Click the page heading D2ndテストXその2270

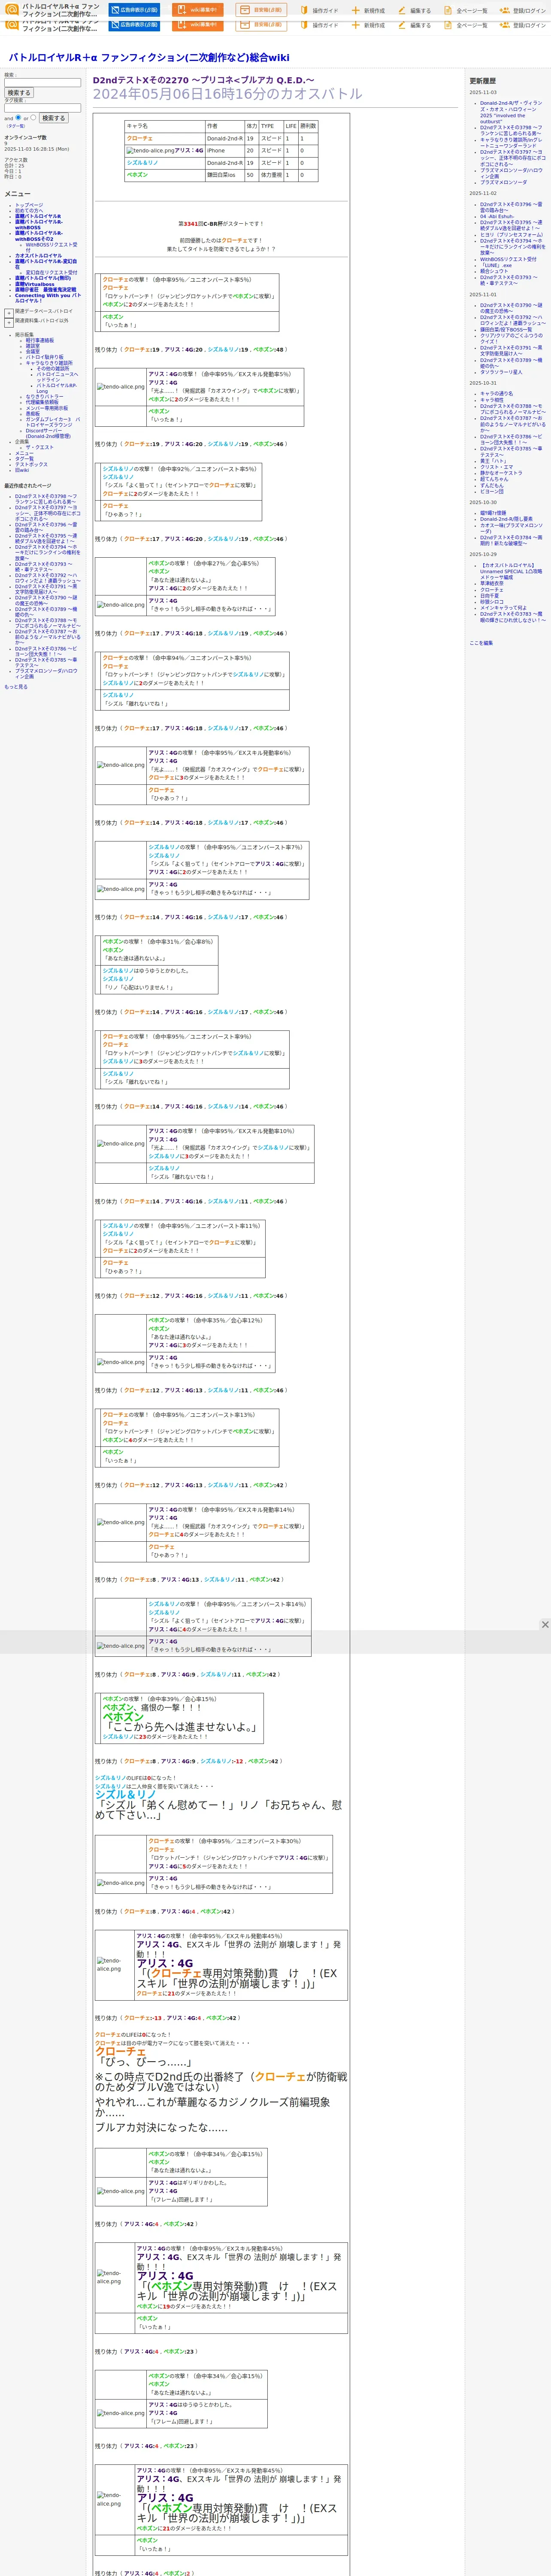click(x=204, y=80)
